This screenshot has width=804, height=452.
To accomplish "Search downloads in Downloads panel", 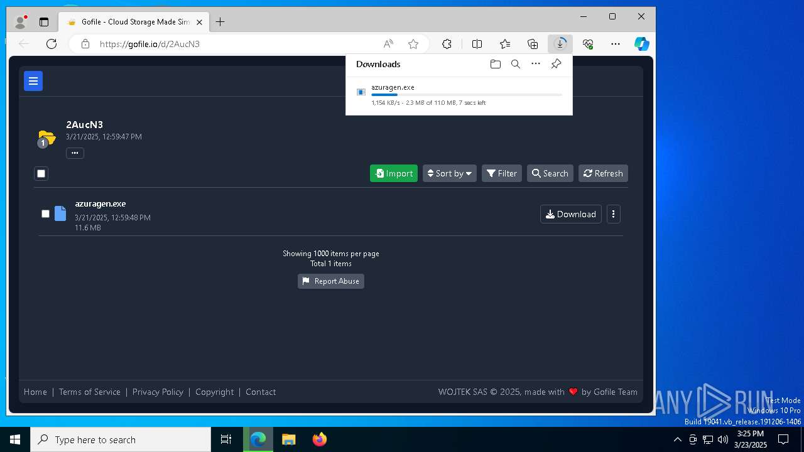I will [516, 64].
